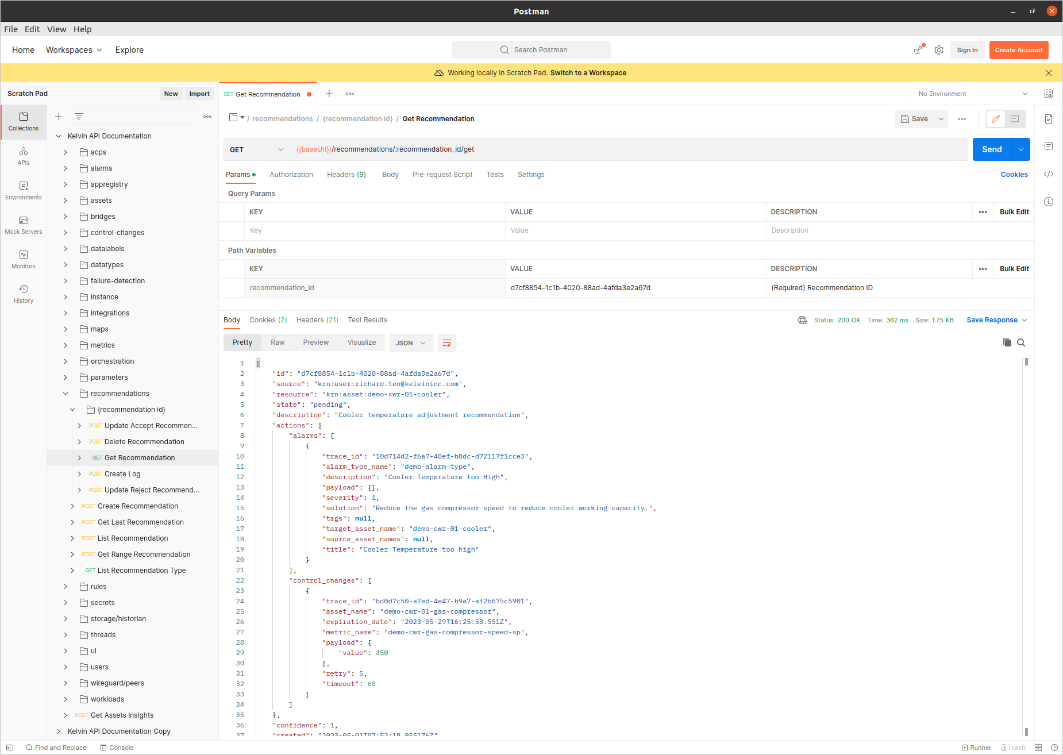Viewport: 1063px width, 755px height.
Task: Switch to the Tests tab
Action: click(x=495, y=175)
